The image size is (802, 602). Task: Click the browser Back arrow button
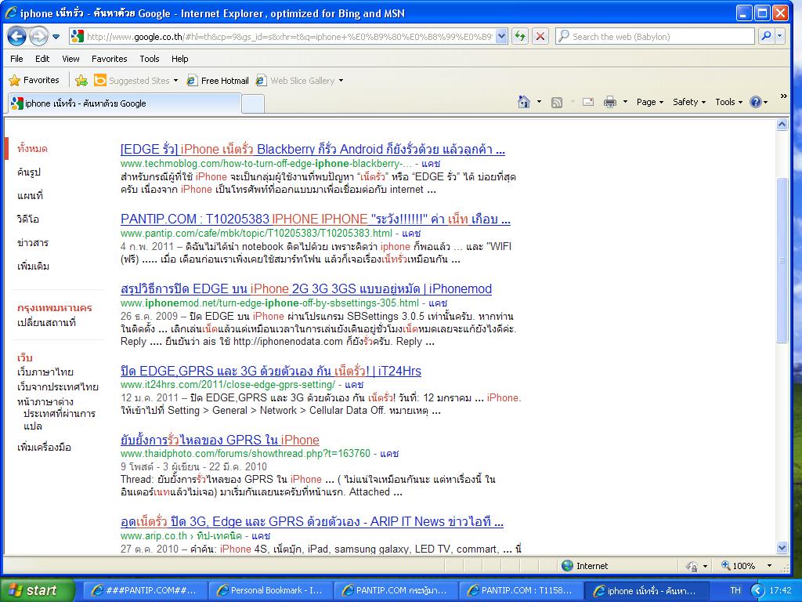point(17,36)
